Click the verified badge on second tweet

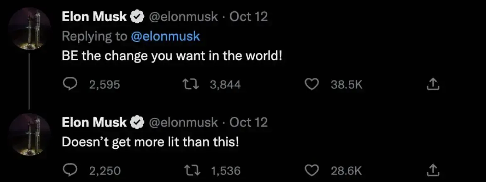click(x=137, y=122)
